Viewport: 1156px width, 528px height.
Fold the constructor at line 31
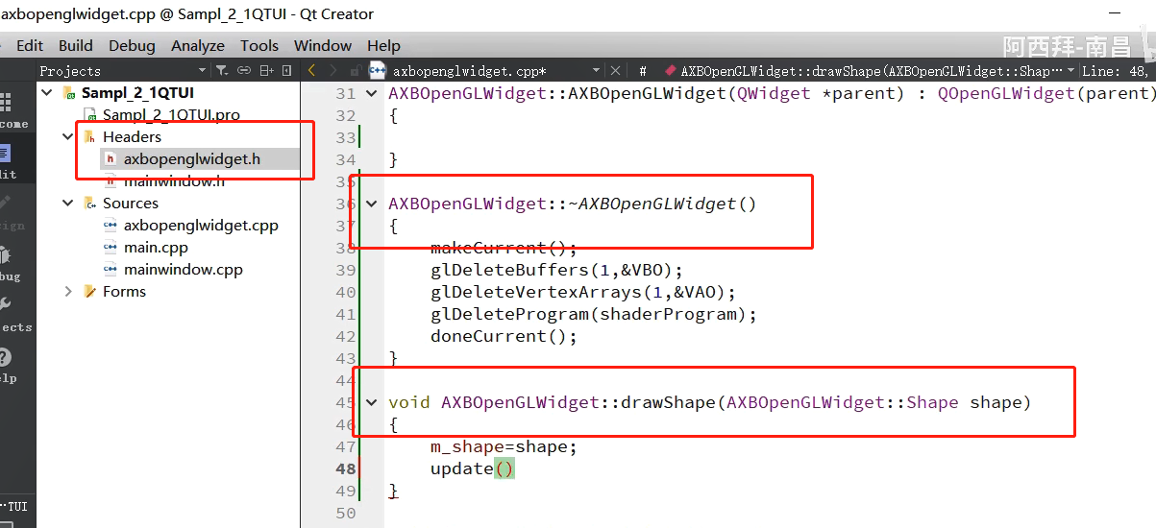(372, 93)
